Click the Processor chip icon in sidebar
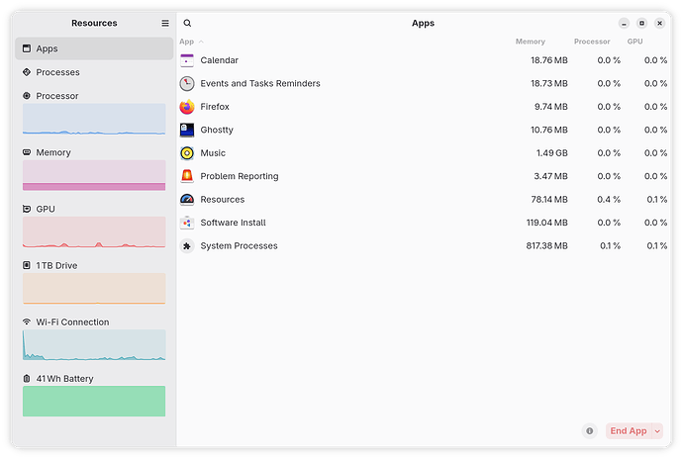This screenshot has width=683, height=458. click(x=27, y=95)
